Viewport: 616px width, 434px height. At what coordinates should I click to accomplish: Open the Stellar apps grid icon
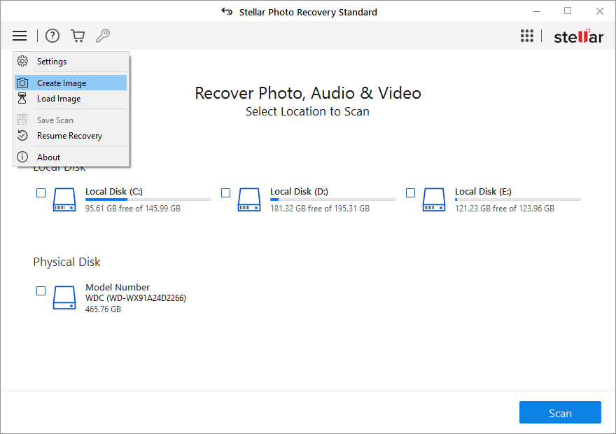click(527, 36)
